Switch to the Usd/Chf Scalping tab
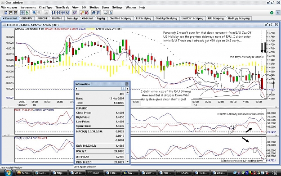The image size is (281, 176). (192, 18)
